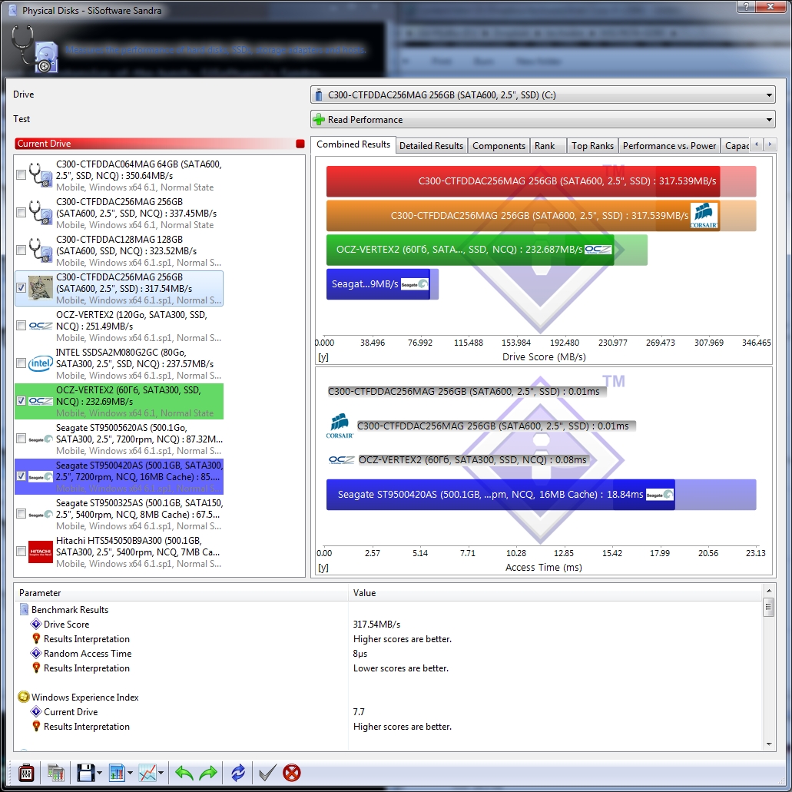This screenshot has width=792, height=792.
Task: Click the [y] axis toggle under Access Time chart
Action: pyautogui.click(x=323, y=568)
